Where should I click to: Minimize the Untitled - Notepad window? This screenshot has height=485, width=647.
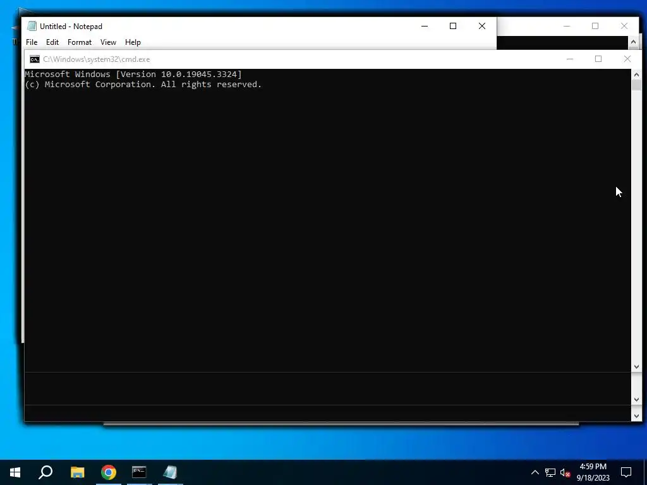pos(425,26)
